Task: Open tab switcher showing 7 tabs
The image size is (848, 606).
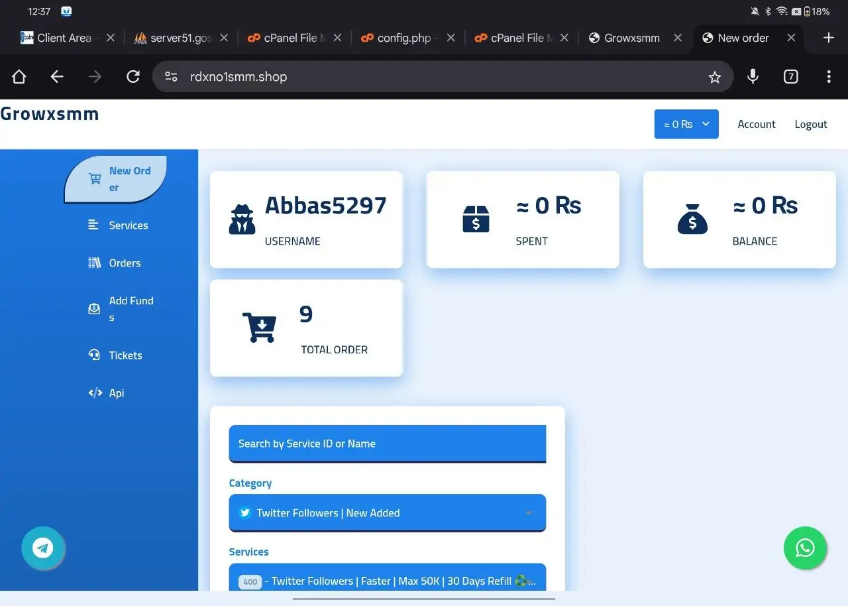Action: point(790,77)
